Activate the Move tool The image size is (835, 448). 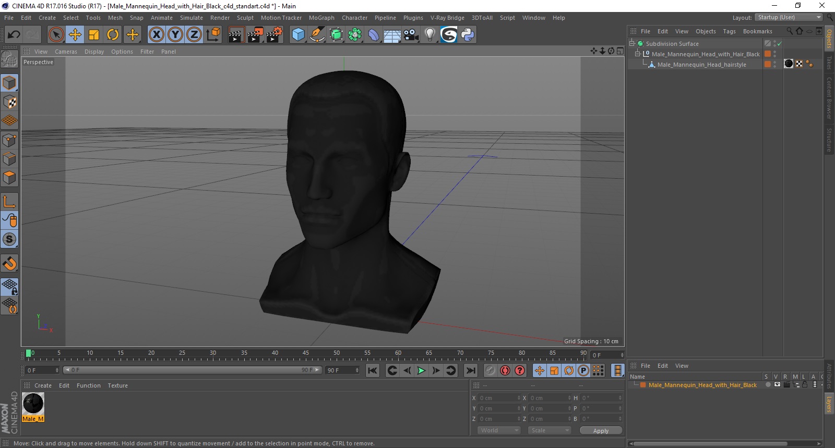coord(75,35)
